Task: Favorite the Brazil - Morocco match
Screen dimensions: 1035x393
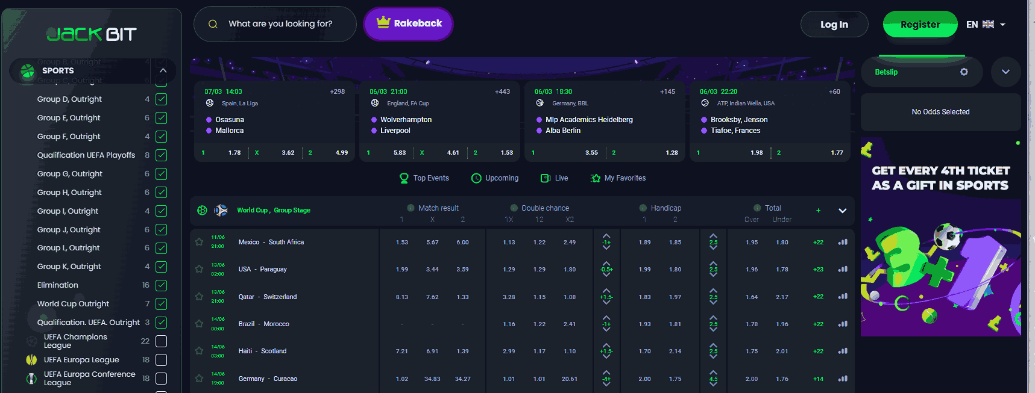Action: (199, 324)
